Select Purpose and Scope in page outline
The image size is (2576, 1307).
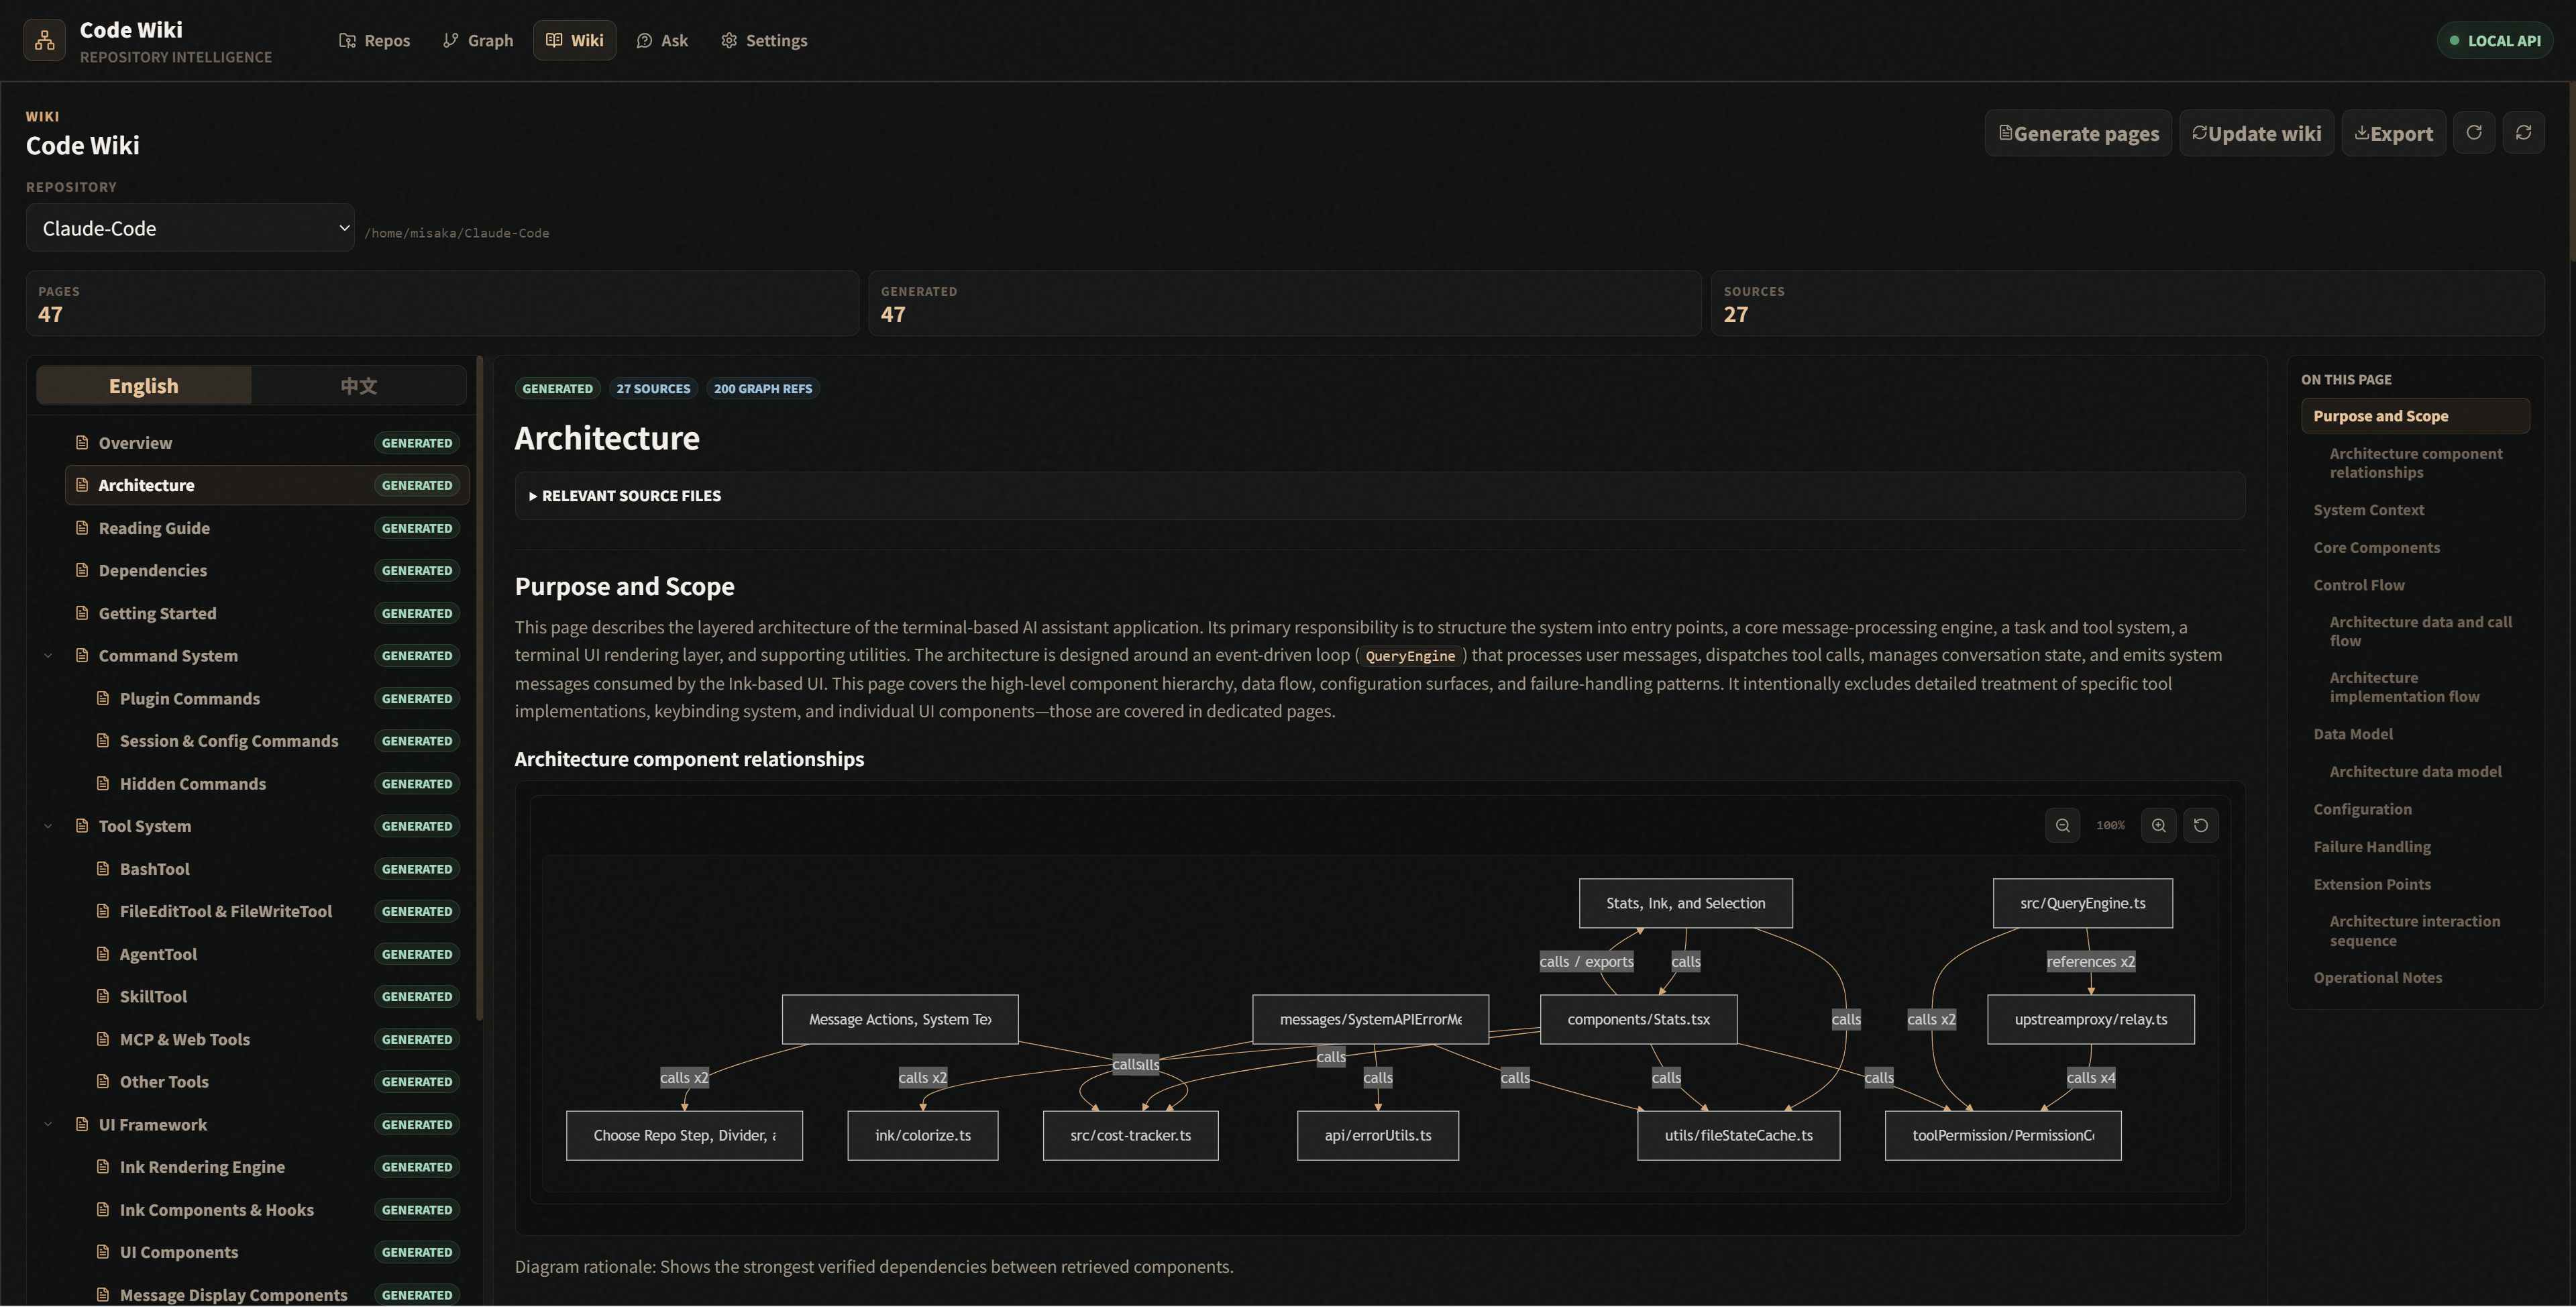click(2415, 416)
